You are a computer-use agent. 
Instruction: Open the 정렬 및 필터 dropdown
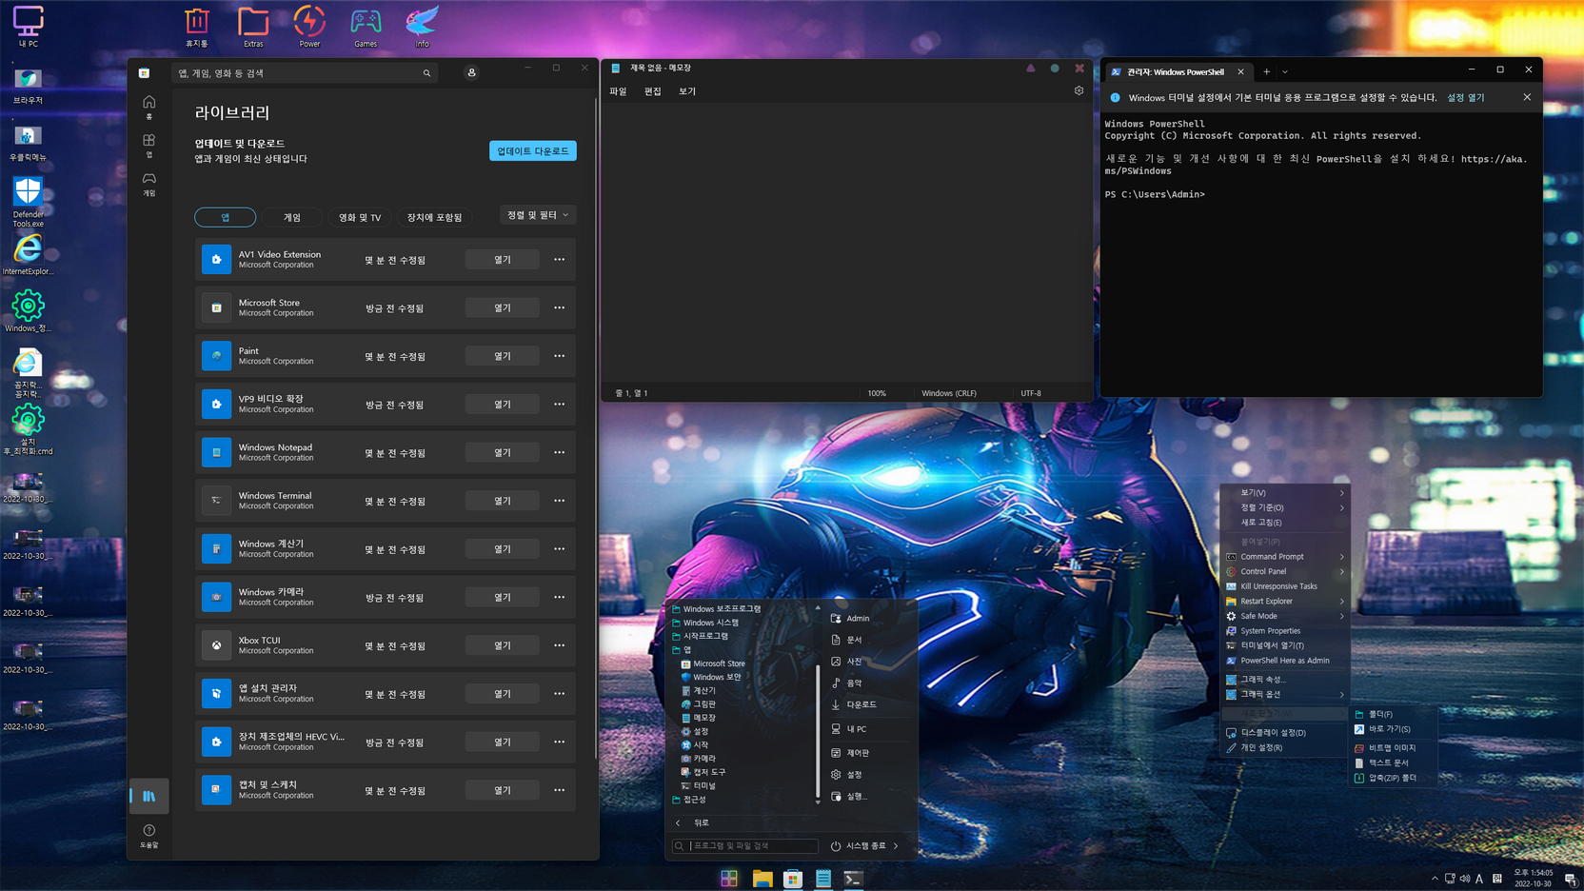click(x=538, y=215)
